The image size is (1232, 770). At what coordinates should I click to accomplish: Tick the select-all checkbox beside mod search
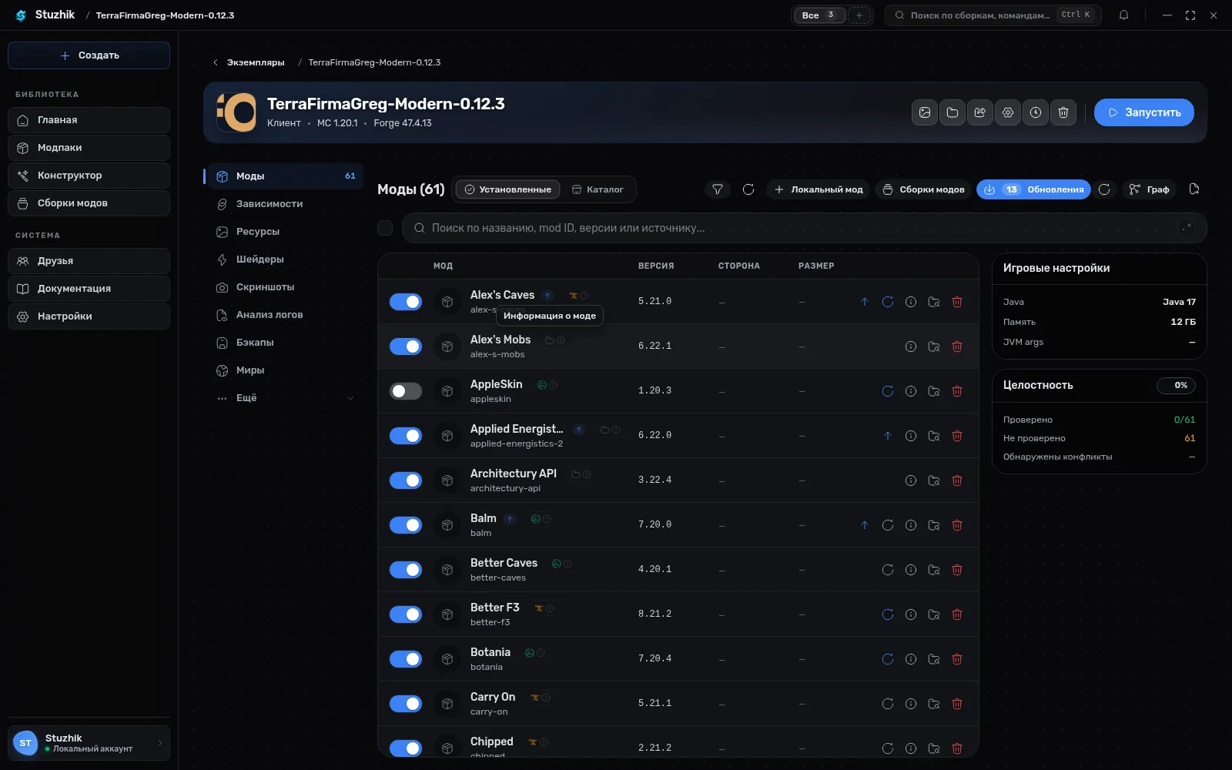coord(385,228)
